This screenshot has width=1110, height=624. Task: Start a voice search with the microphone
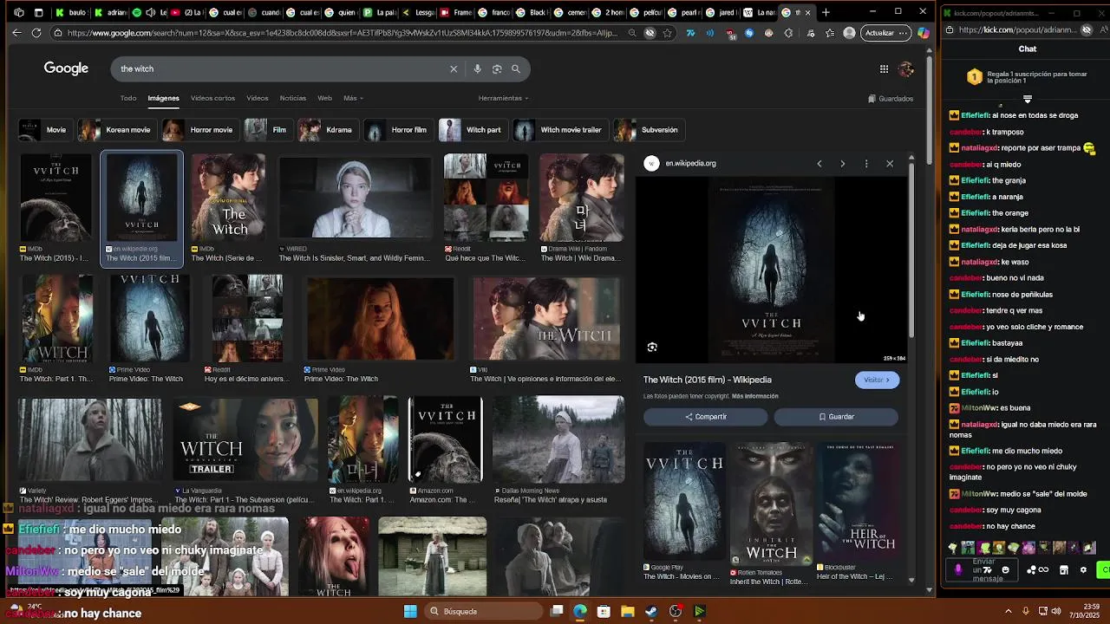coord(477,69)
